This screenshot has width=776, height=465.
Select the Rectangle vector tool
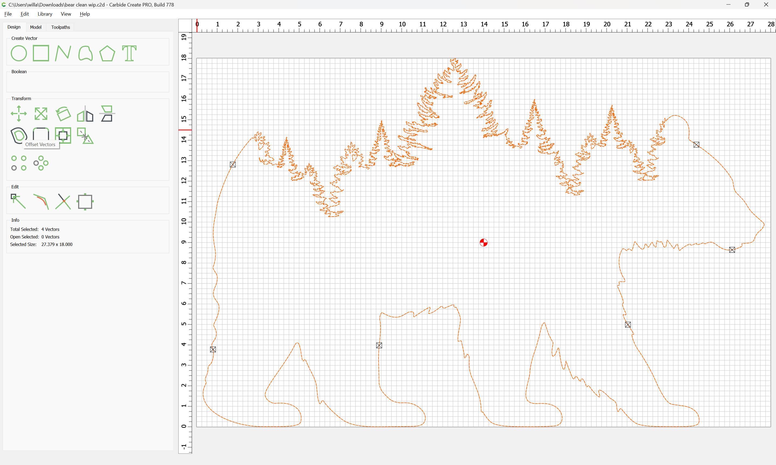coord(41,53)
